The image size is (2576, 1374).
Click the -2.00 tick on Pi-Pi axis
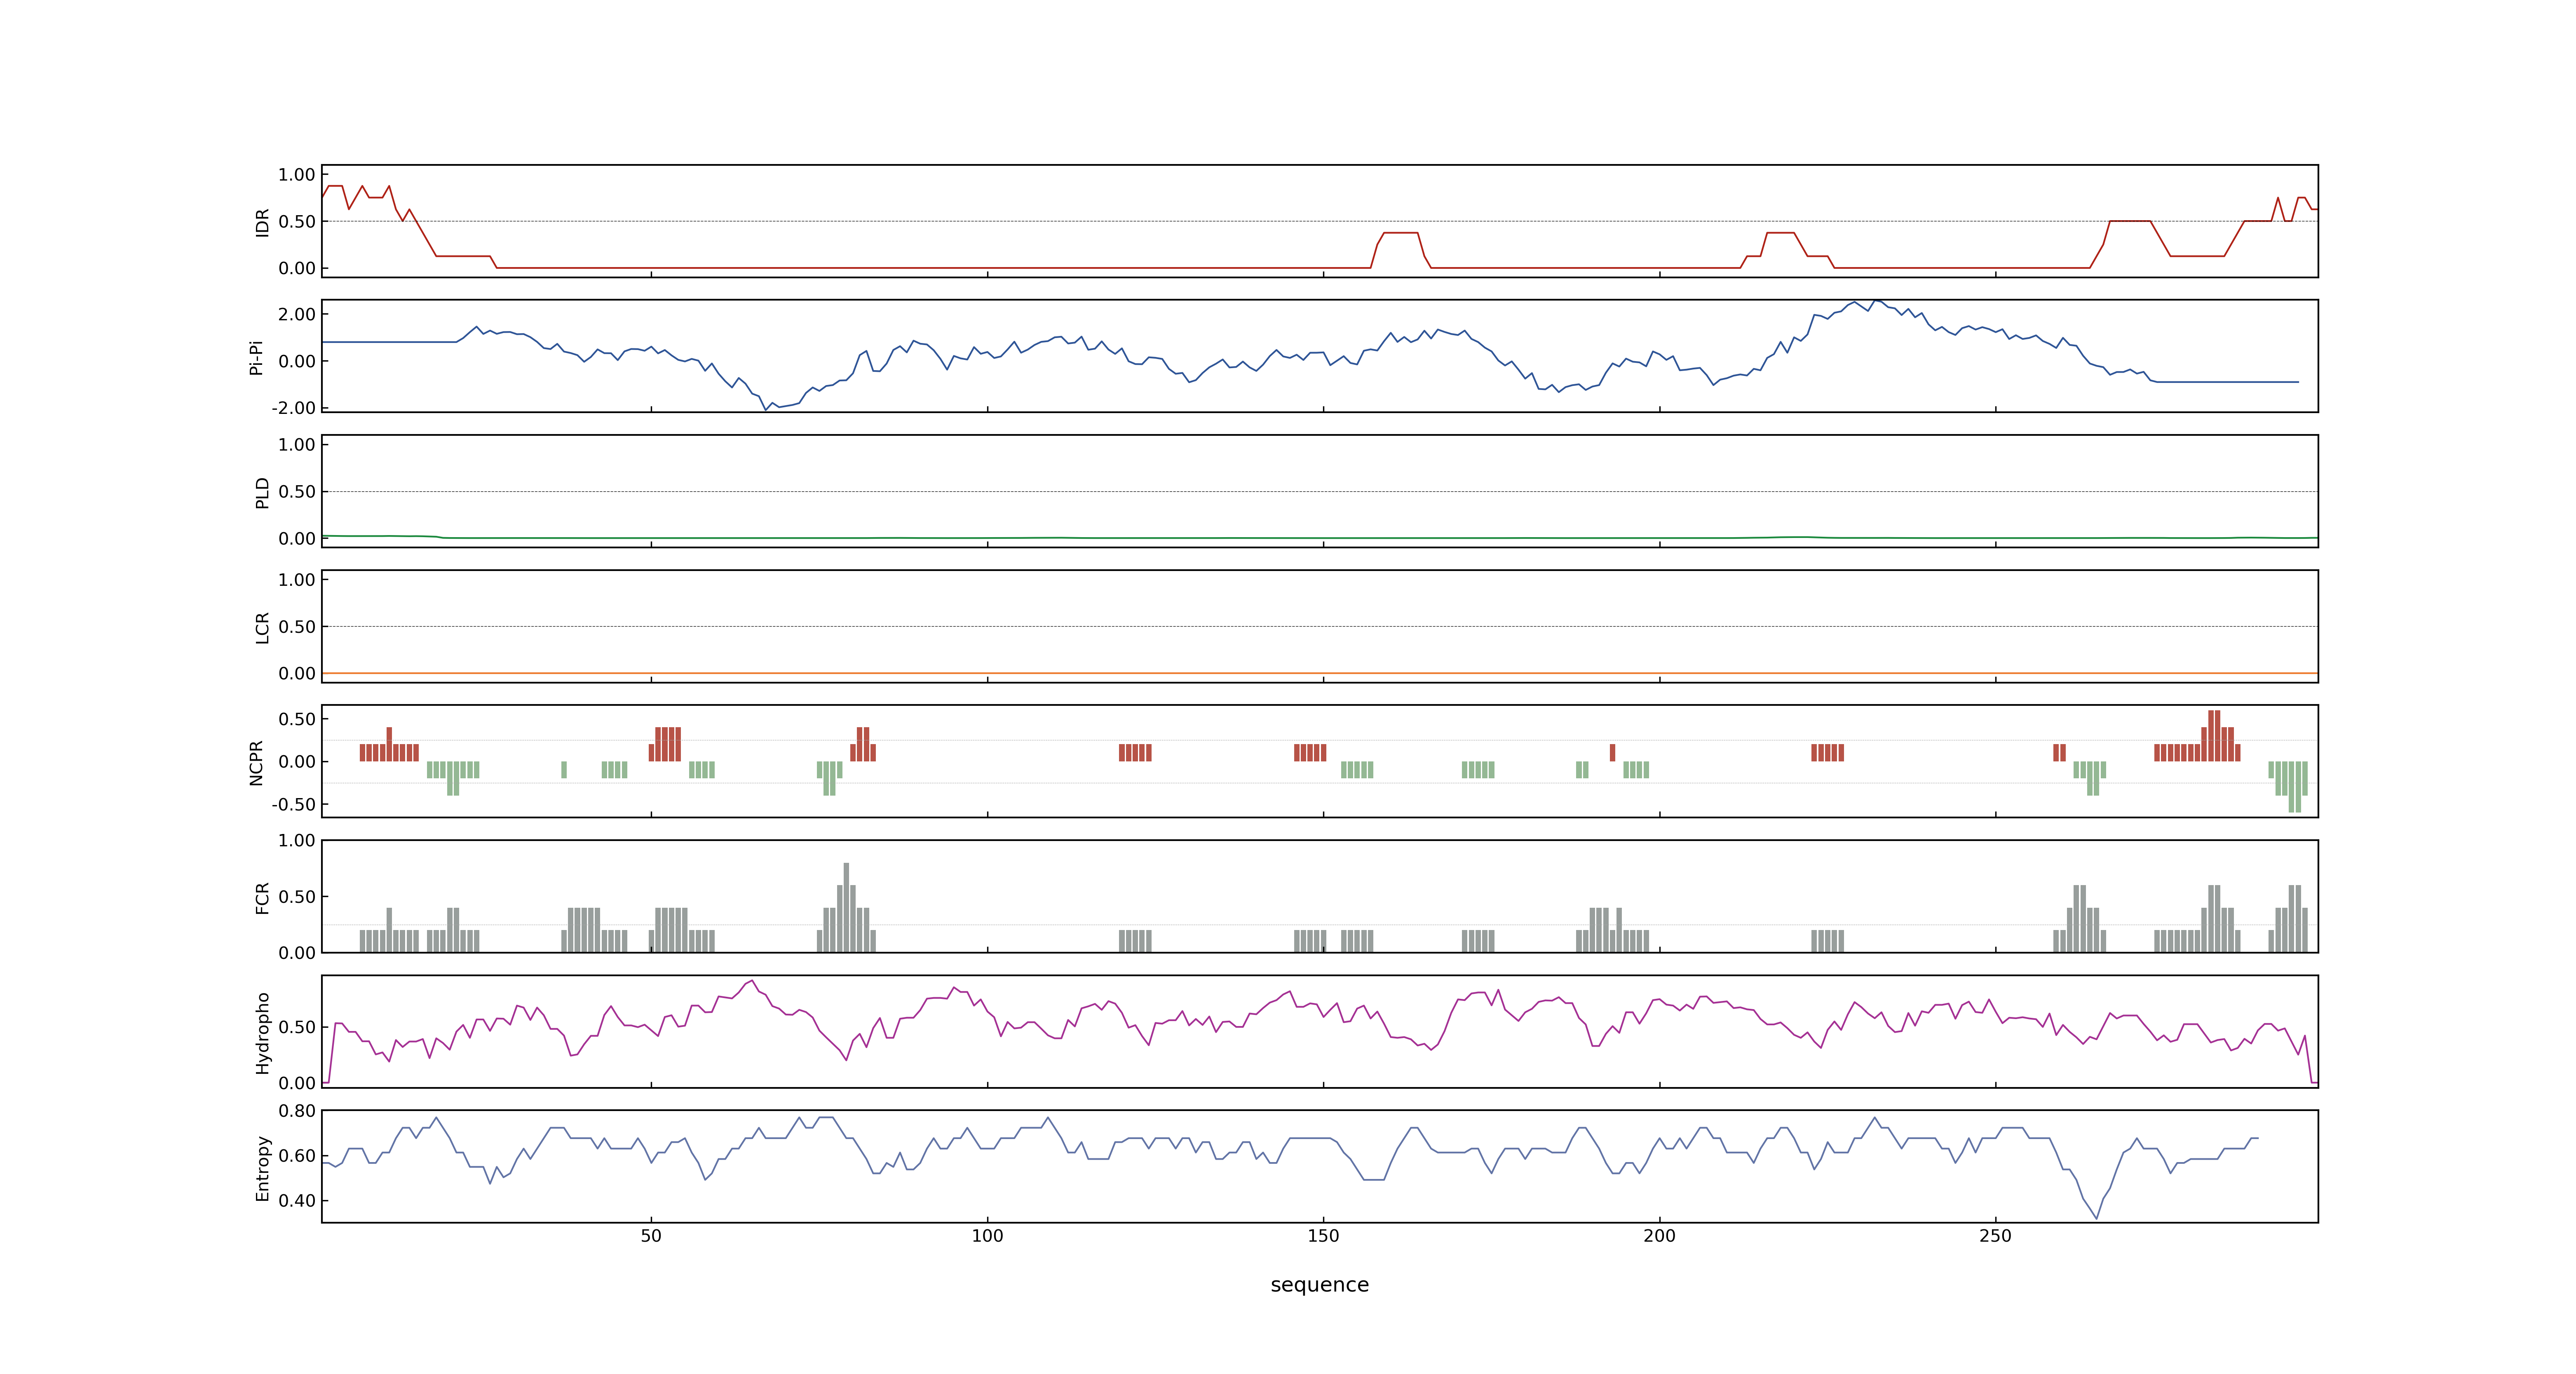pyautogui.click(x=293, y=408)
